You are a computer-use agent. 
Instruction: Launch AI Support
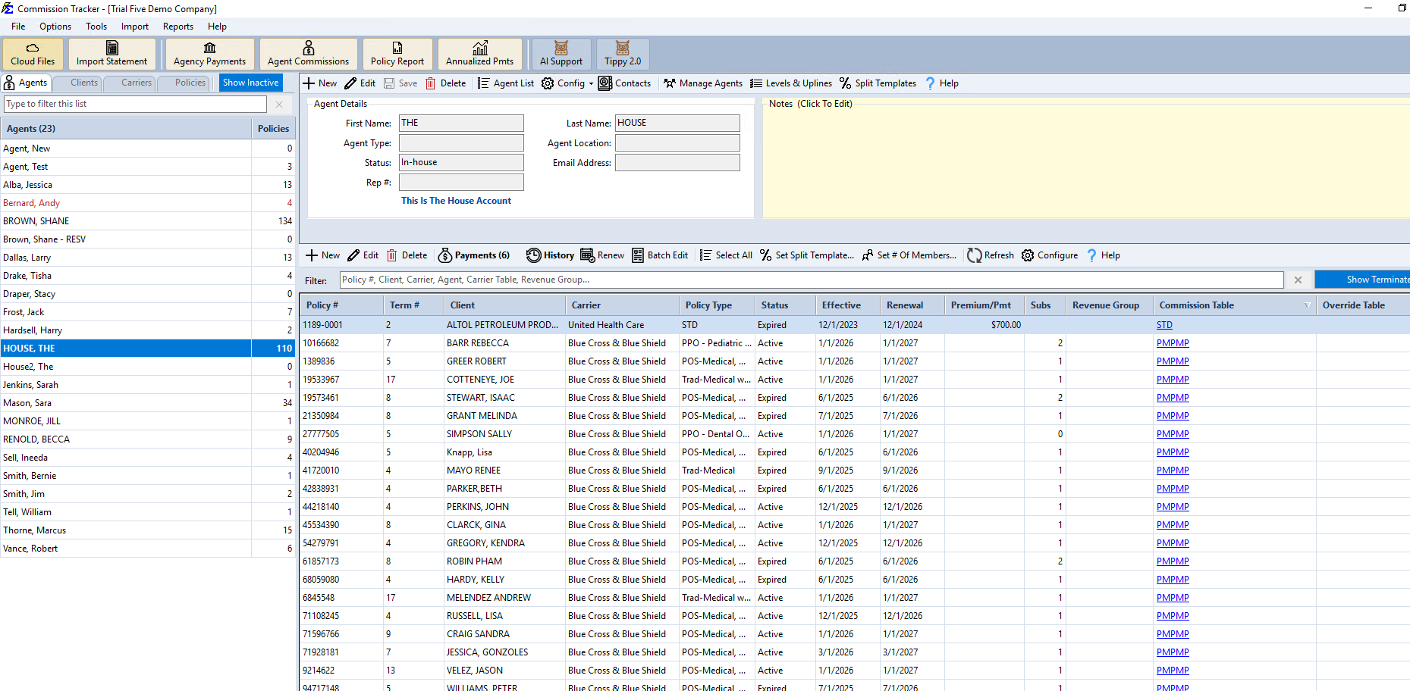[x=561, y=54]
